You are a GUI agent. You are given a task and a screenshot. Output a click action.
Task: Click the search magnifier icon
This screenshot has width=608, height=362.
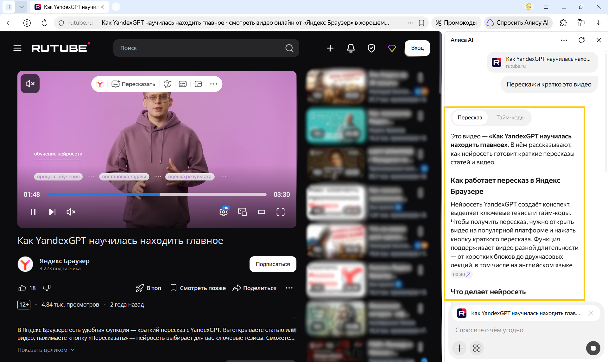coord(289,48)
